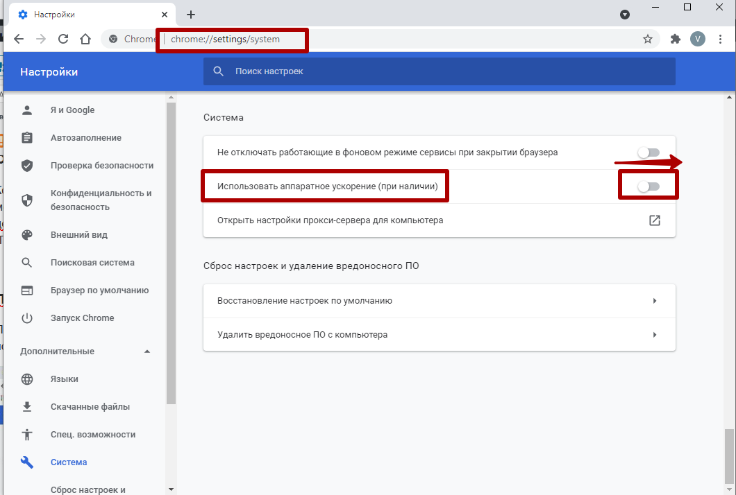736x495 pixels.
Task: Click the person icon beside Я и Google
Action: 27,110
